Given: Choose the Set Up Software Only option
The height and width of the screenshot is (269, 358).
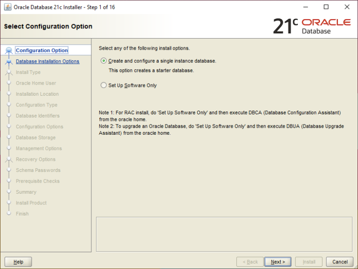Looking at the screenshot, I should click(103, 85).
